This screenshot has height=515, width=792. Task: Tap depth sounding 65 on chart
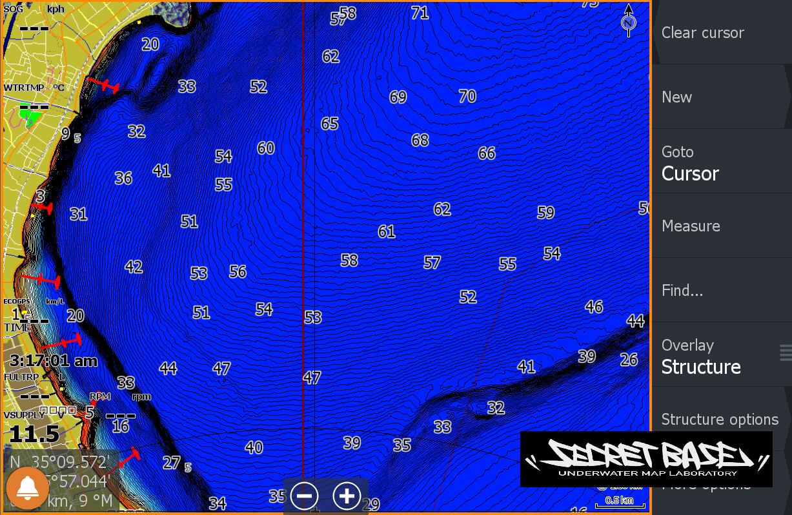tap(329, 123)
